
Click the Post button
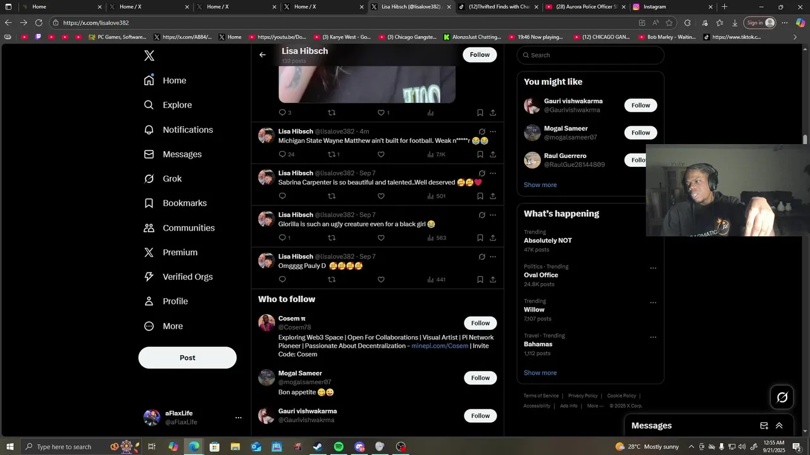[x=187, y=358]
